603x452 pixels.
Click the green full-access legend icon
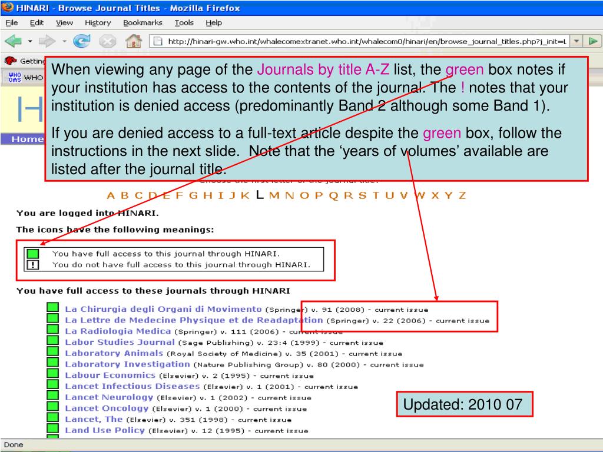33,254
